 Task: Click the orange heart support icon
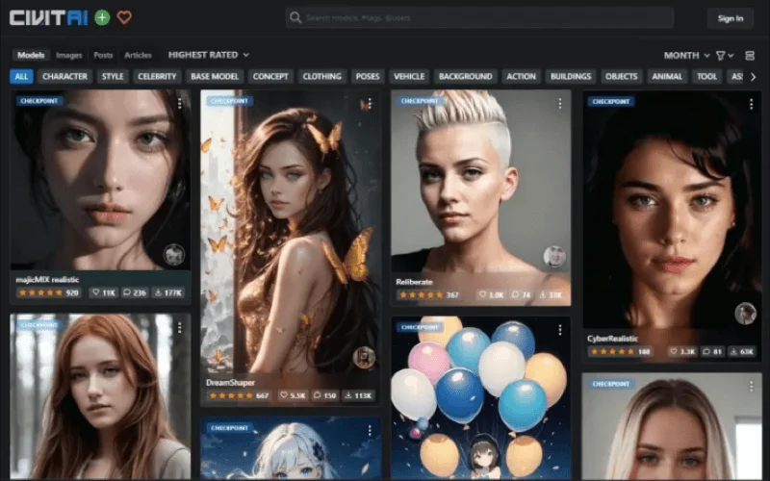(124, 17)
